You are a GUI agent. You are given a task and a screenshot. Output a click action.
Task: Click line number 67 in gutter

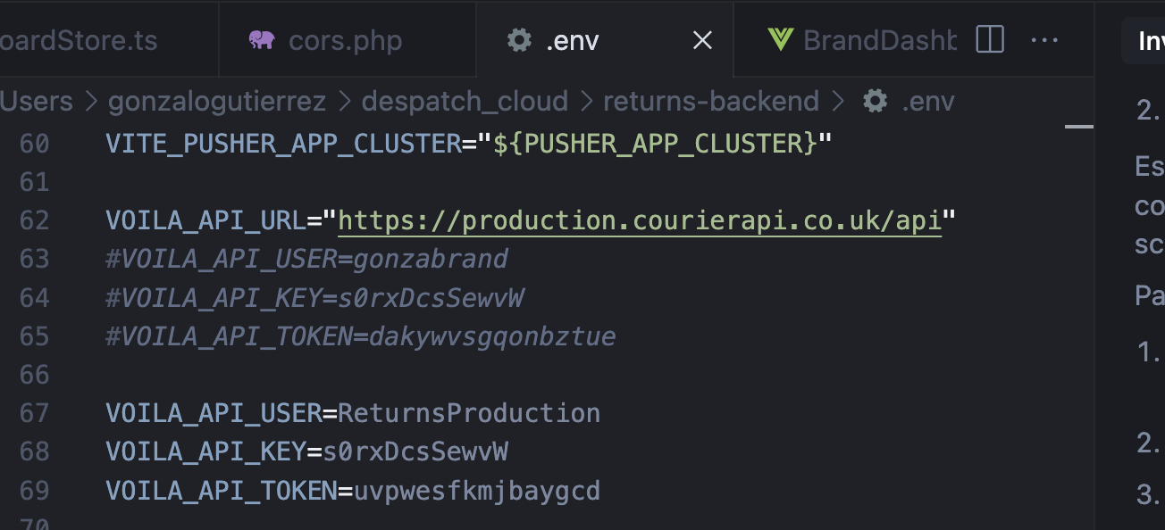click(34, 413)
